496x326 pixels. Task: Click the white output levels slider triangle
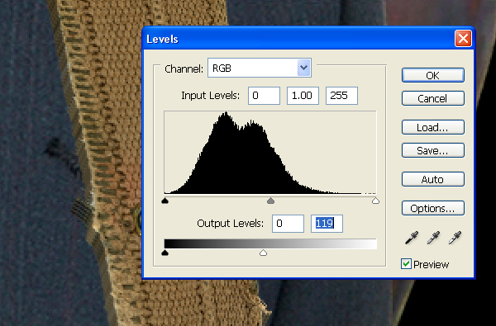263,253
